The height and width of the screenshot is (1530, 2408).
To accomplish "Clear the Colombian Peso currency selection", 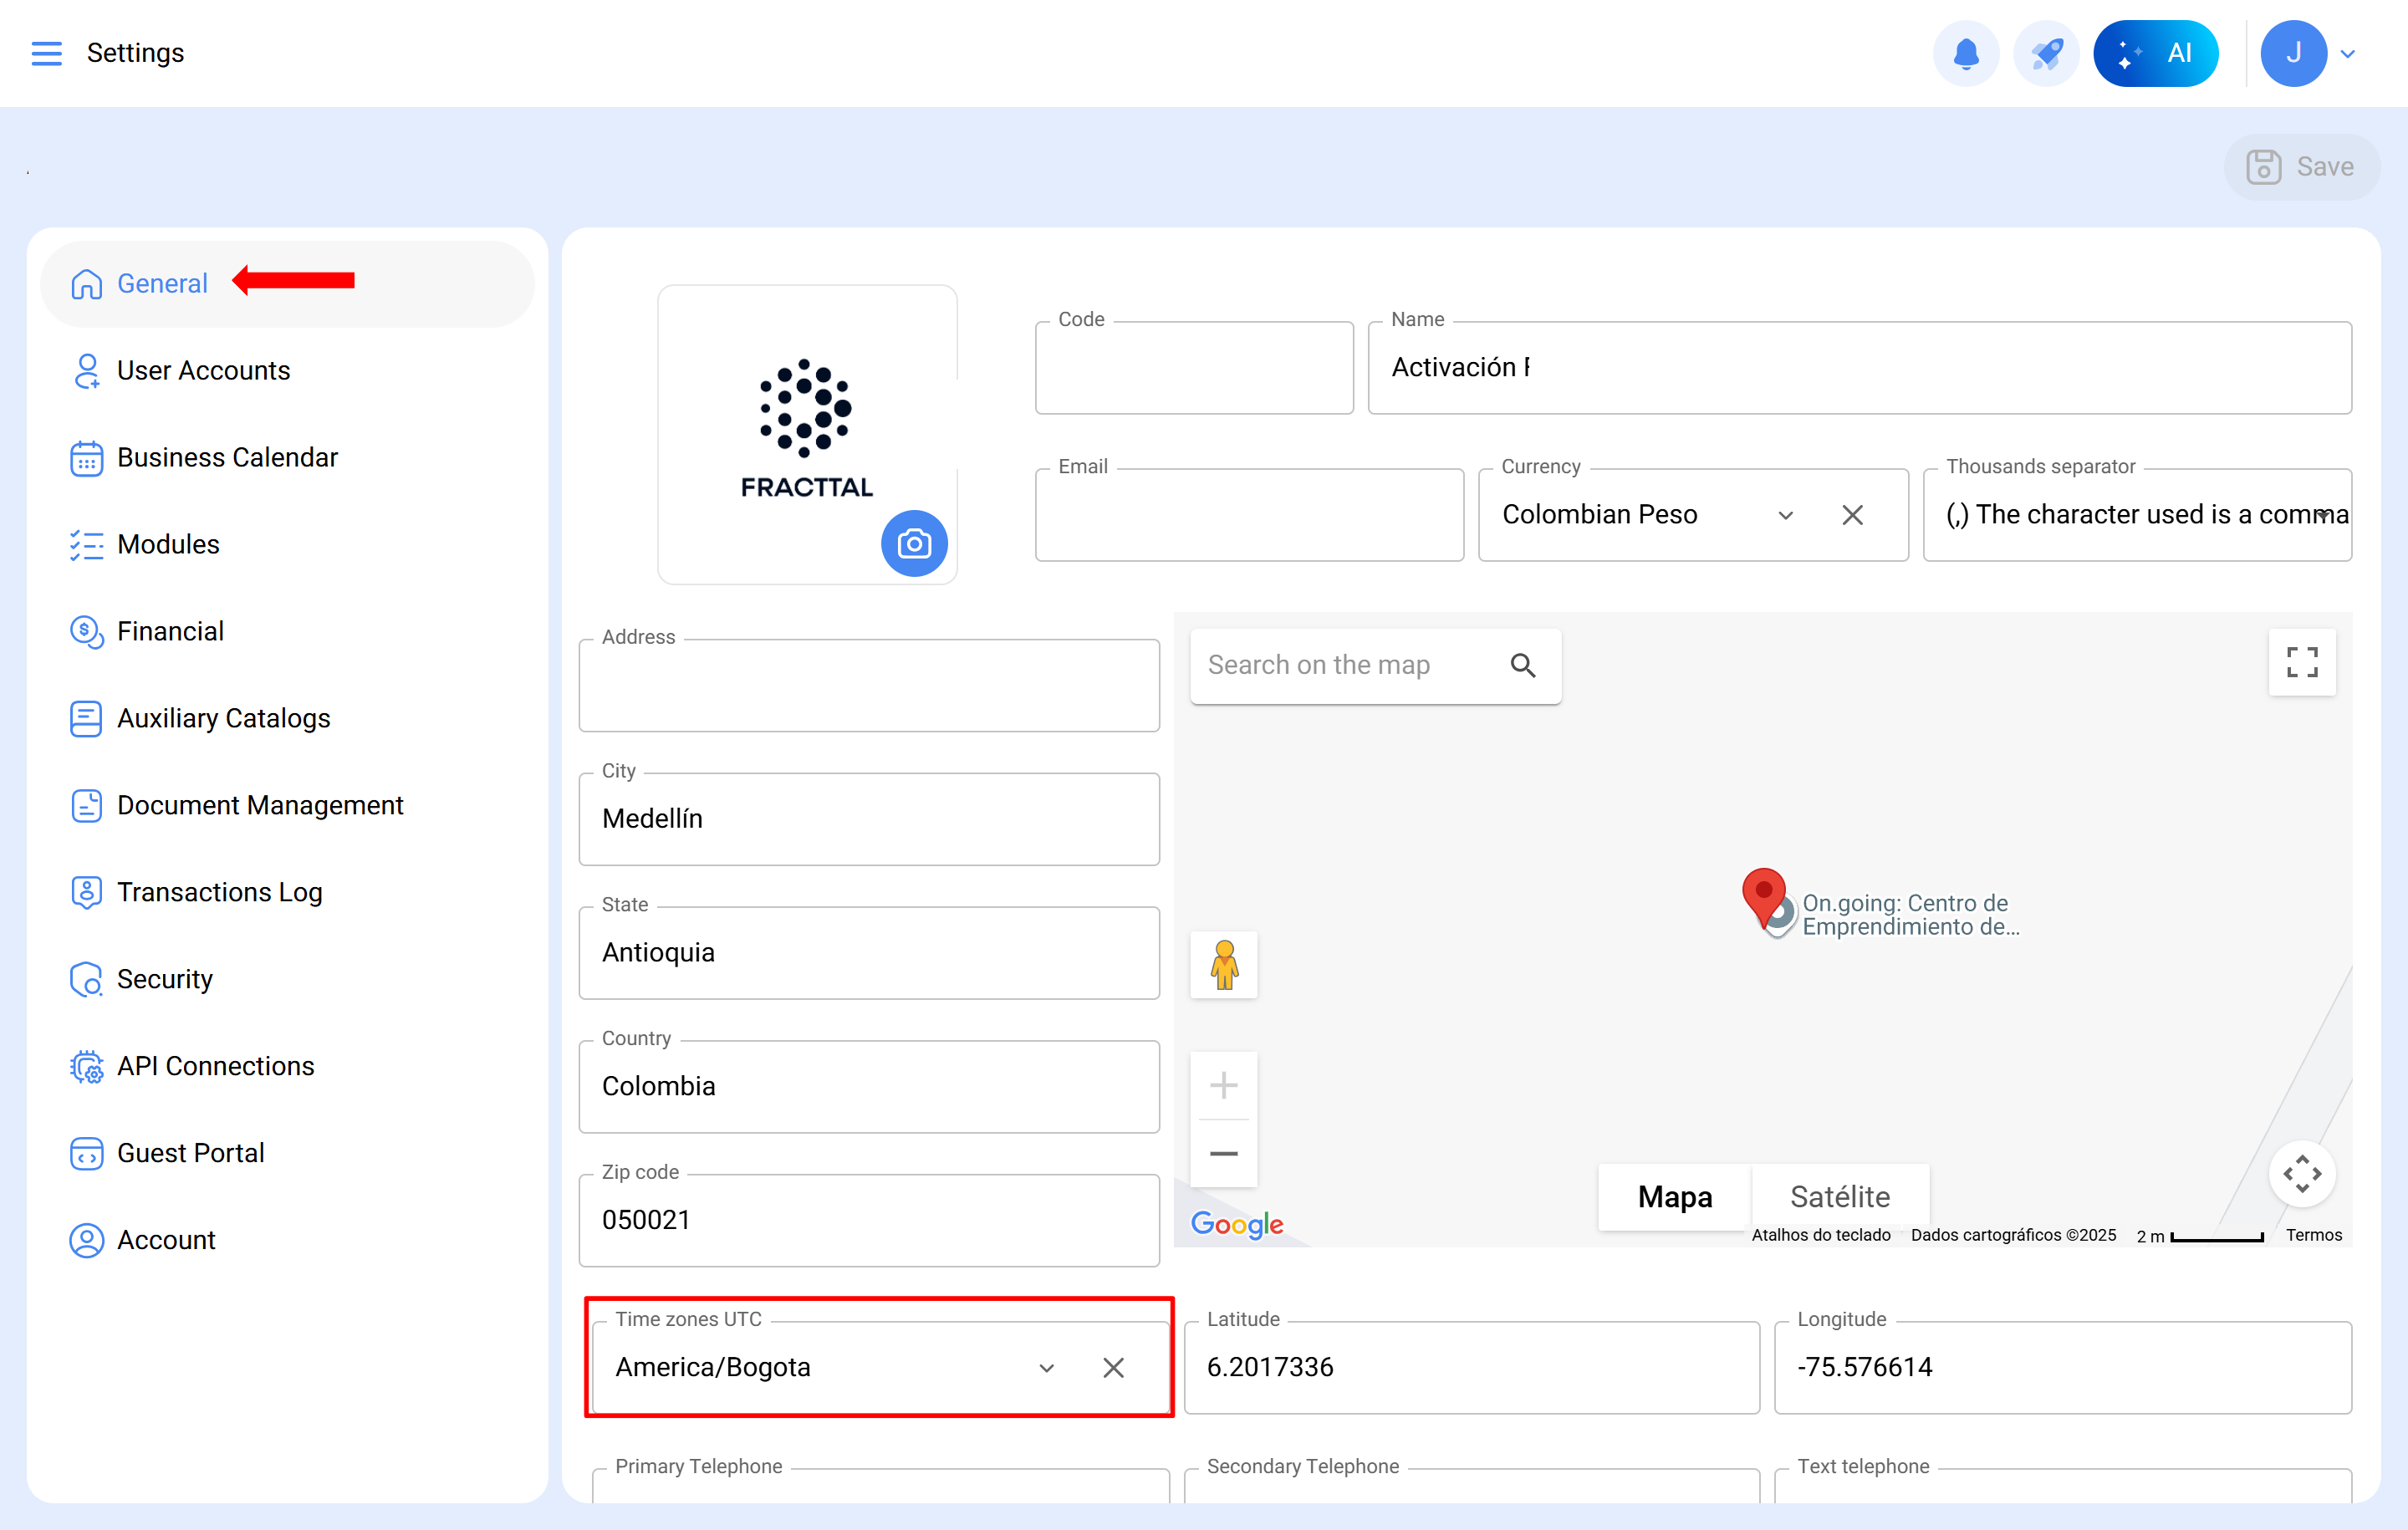I will point(1852,515).
